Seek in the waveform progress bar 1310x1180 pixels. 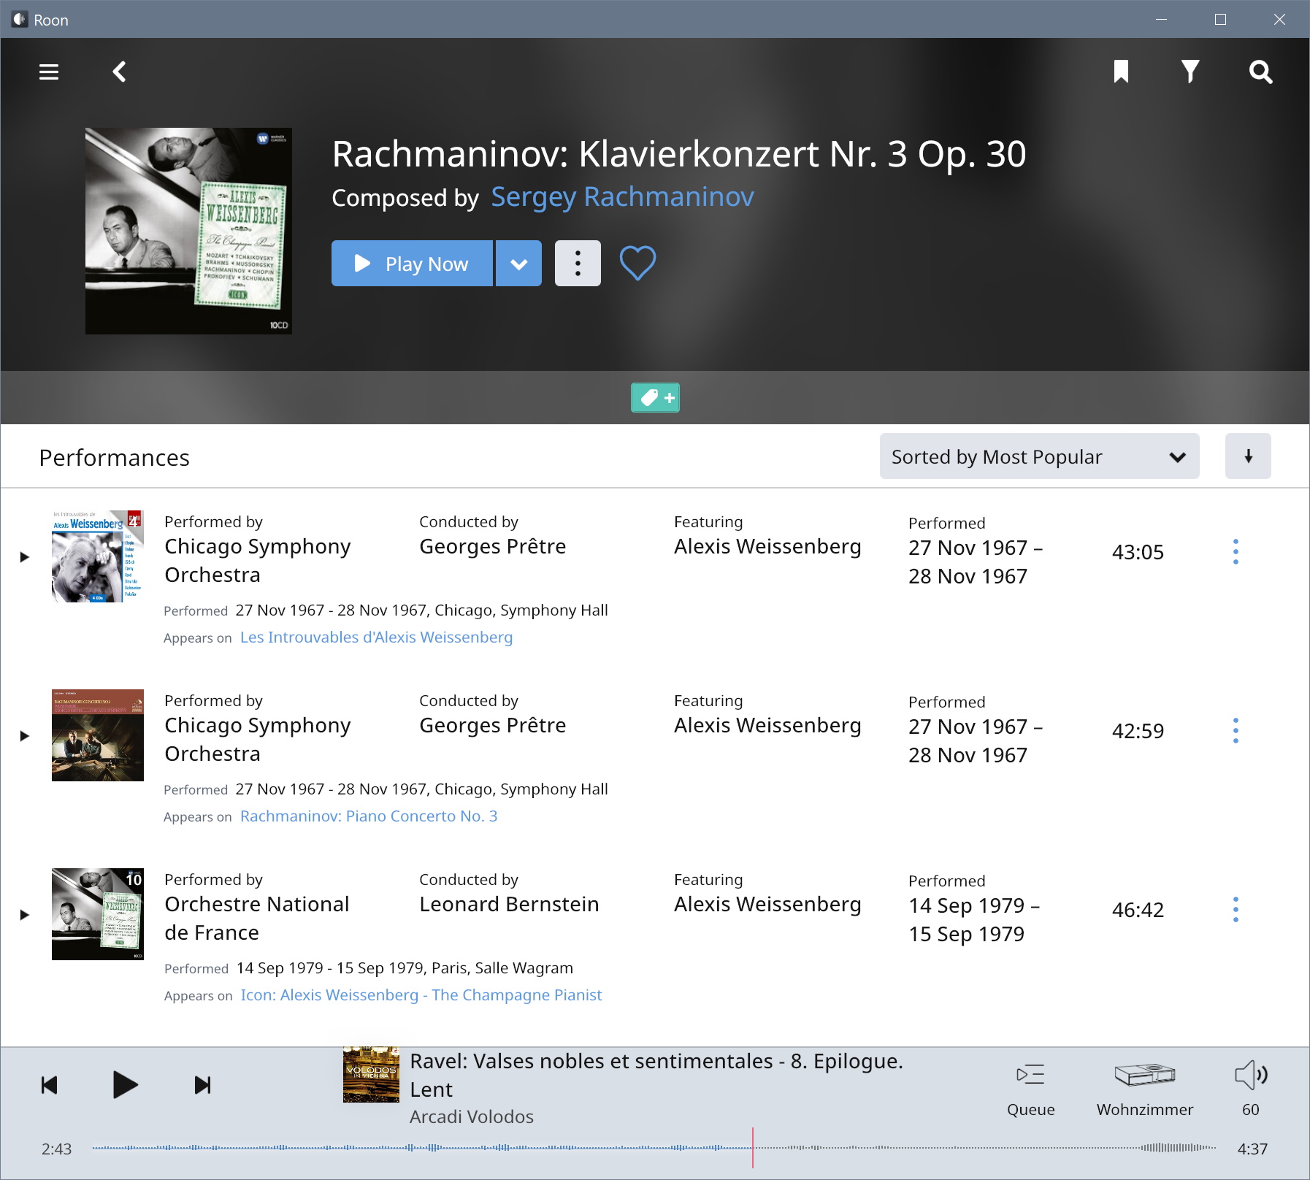[x=654, y=1148]
